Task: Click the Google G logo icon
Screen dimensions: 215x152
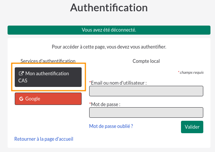Action: pos(21,99)
